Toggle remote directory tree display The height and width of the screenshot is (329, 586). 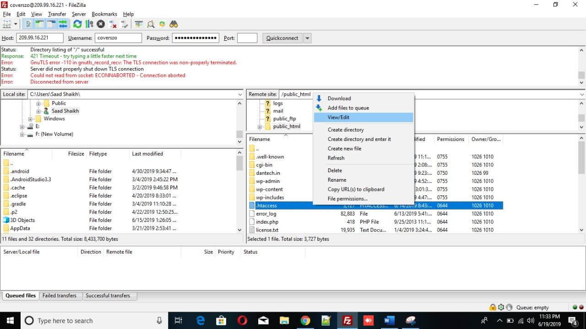coord(52,24)
